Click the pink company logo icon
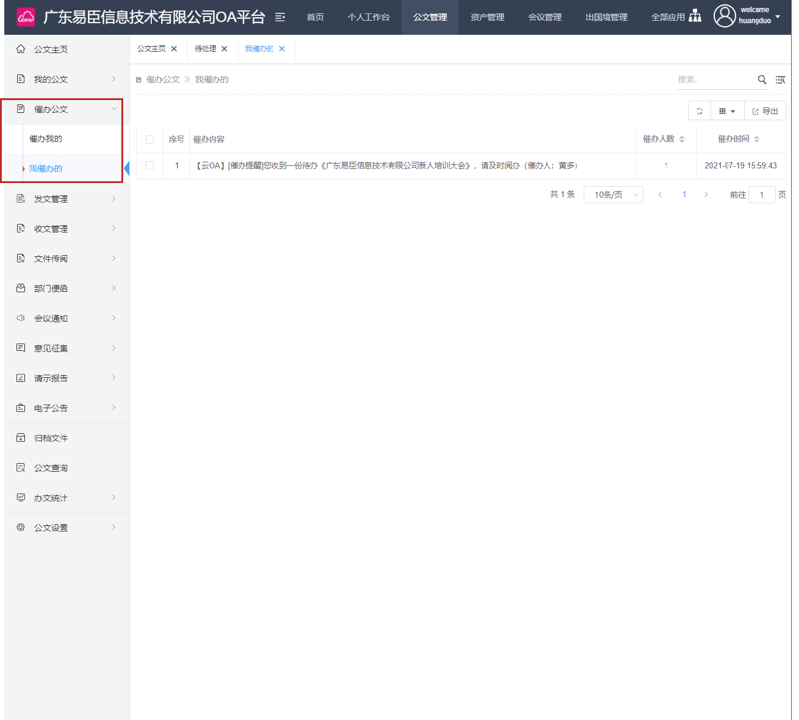The width and height of the screenshot is (799, 720). click(26, 17)
